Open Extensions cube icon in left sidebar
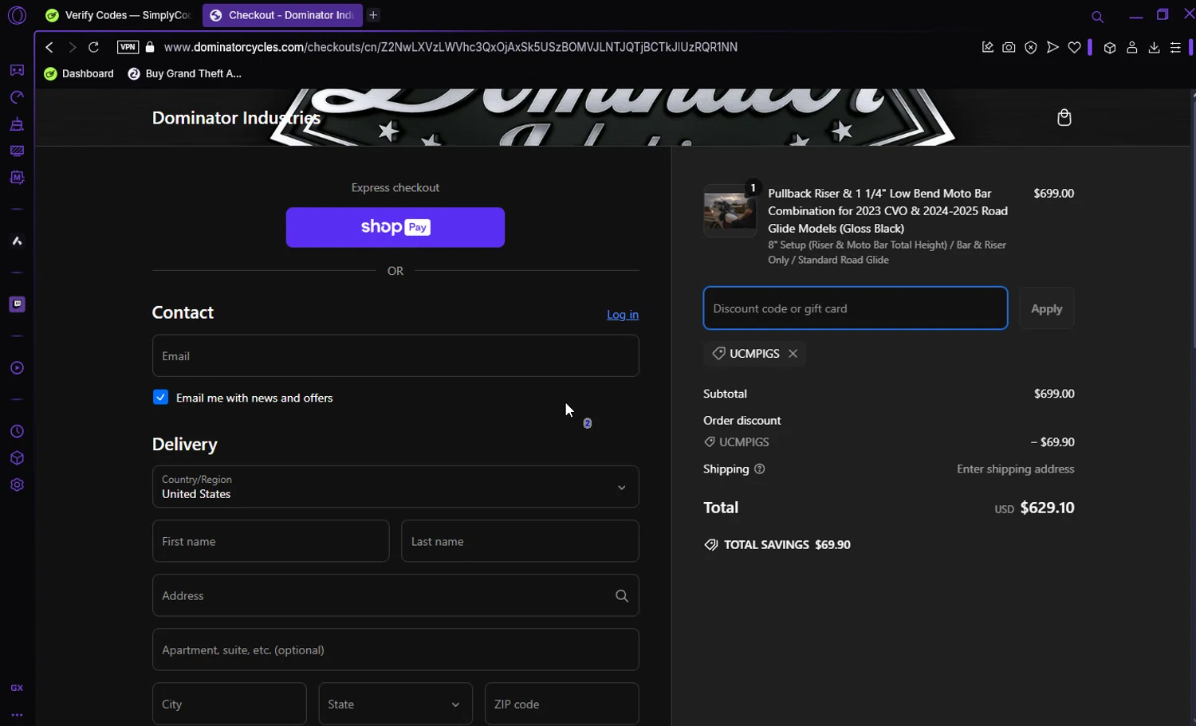 pos(17,458)
